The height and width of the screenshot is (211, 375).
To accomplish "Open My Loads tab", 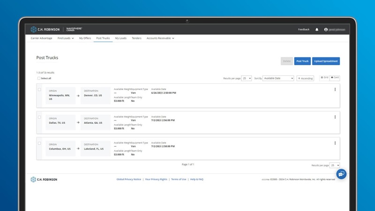I will point(121,38).
